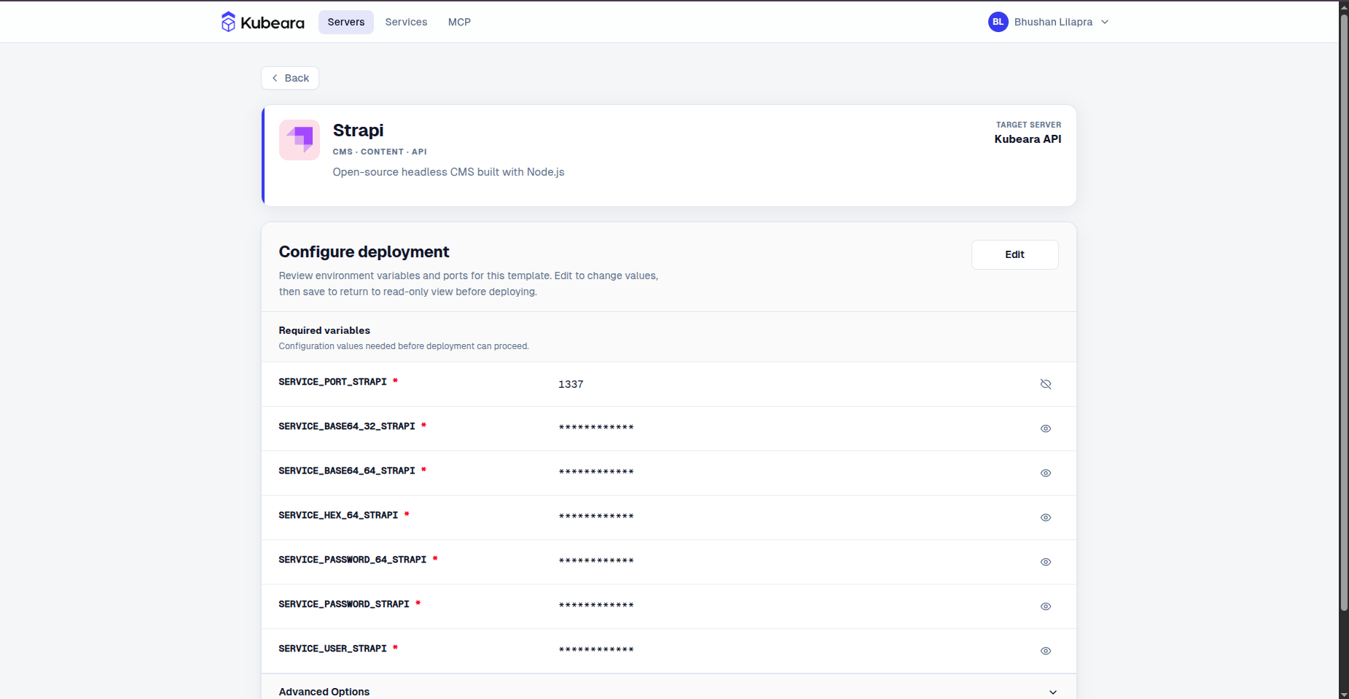Viewport: 1349px width, 699px height.
Task: Click the masked SERVICE_PASSWORD_STRAPI value
Action: pyautogui.click(x=596, y=606)
